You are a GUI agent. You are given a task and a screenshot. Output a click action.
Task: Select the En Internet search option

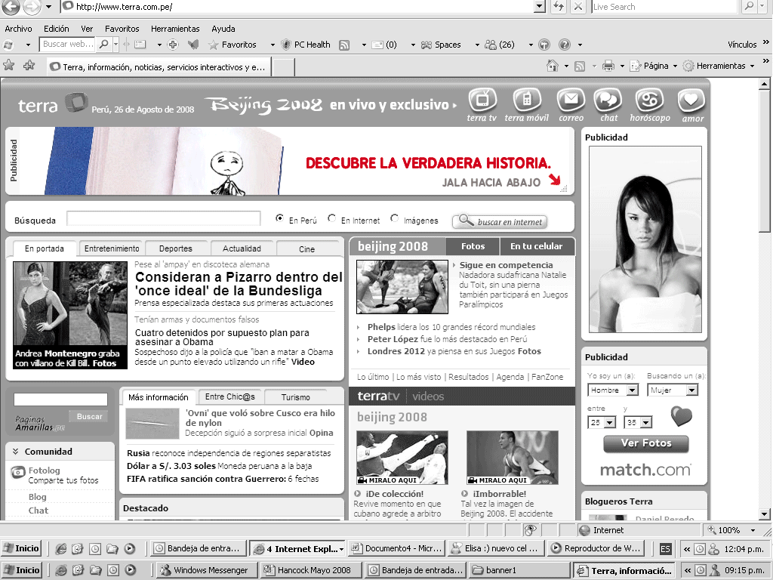(332, 218)
